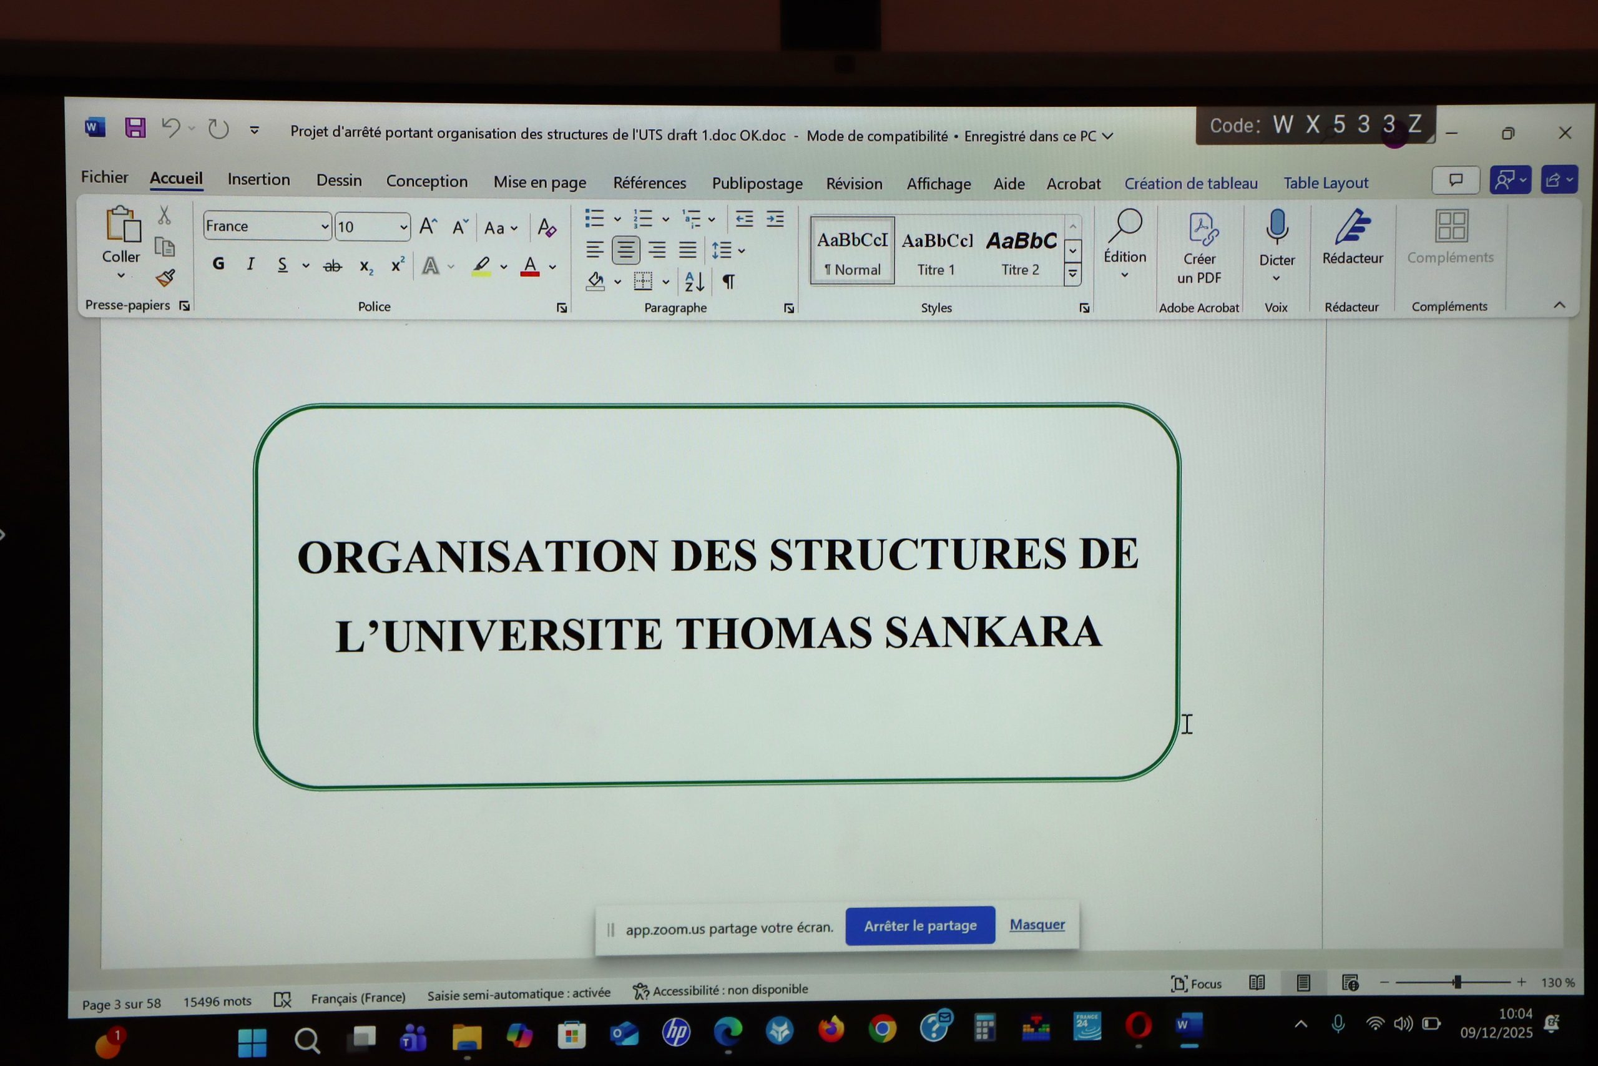Switch to the Mise en page tab
The width and height of the screenshot is (1598, 1066).
coord(539,182)
